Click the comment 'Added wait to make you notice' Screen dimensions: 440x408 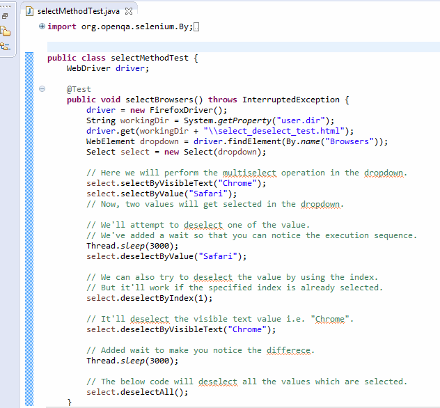(x=201, y=350)
